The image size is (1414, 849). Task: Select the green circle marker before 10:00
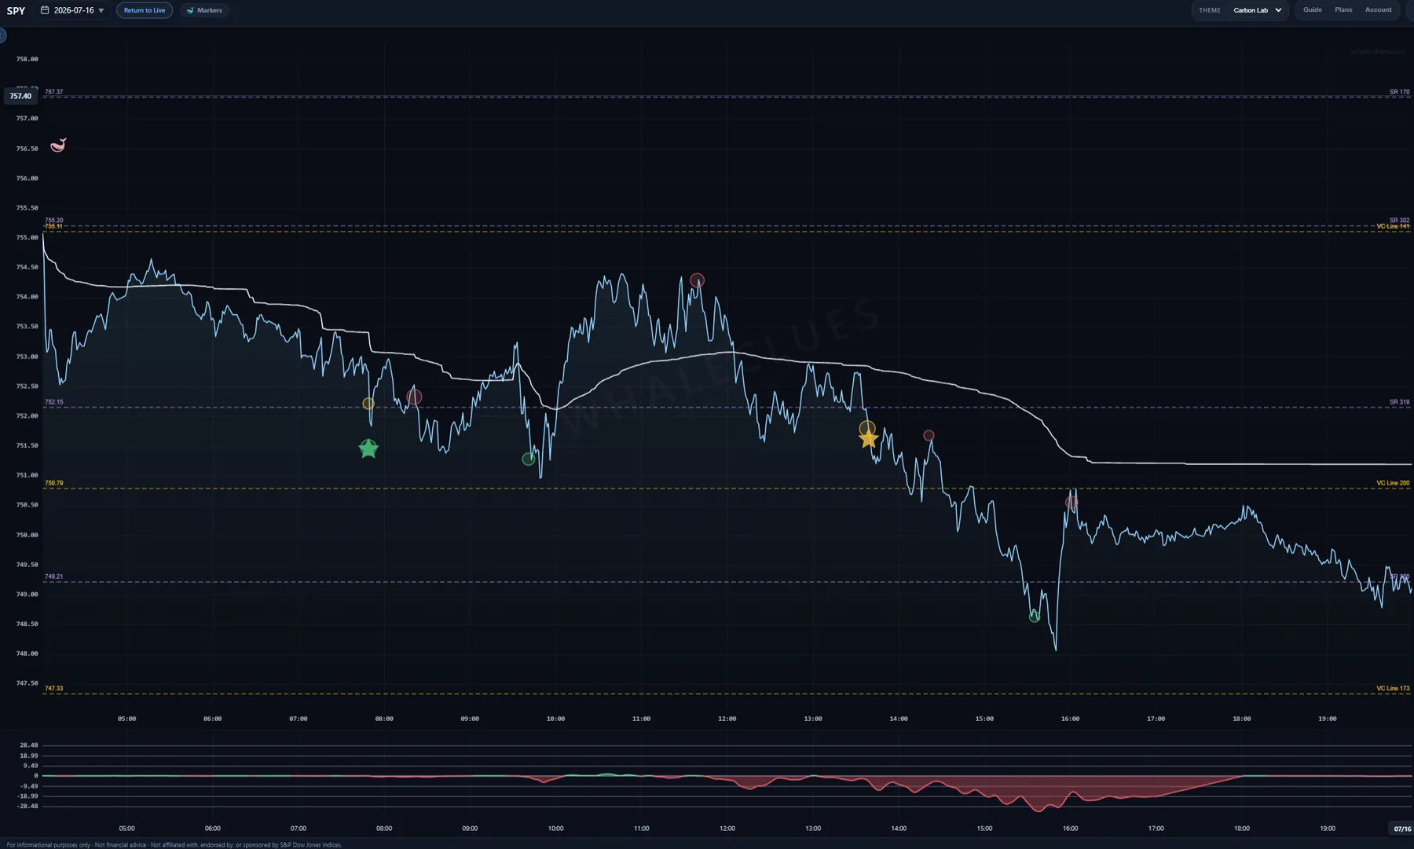pos(529,459)
